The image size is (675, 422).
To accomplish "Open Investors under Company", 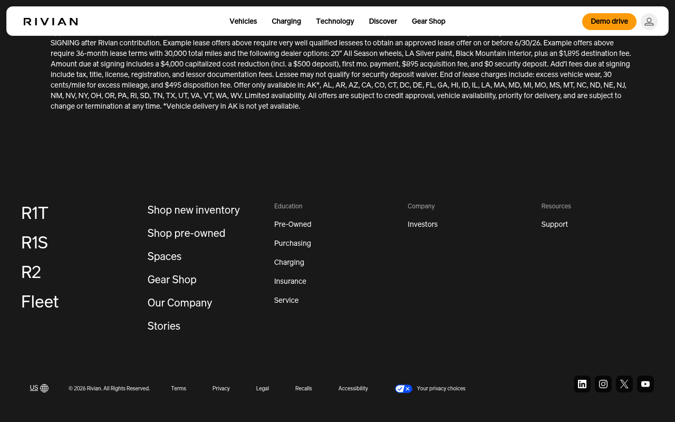I will pos(422,224).
